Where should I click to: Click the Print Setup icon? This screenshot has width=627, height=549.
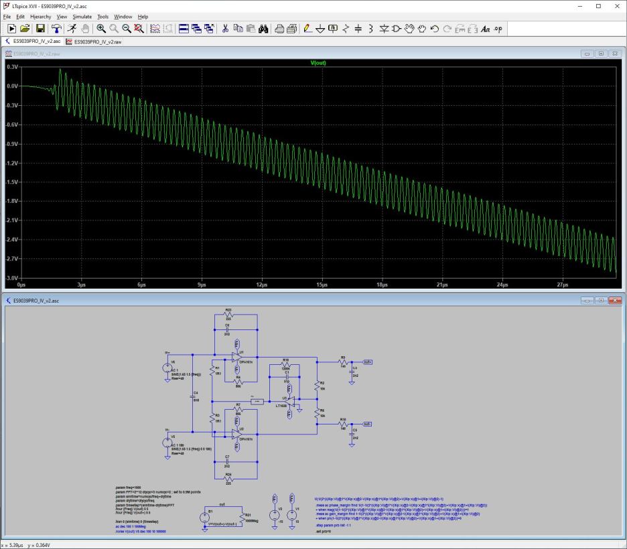click(x=292, y=29)
